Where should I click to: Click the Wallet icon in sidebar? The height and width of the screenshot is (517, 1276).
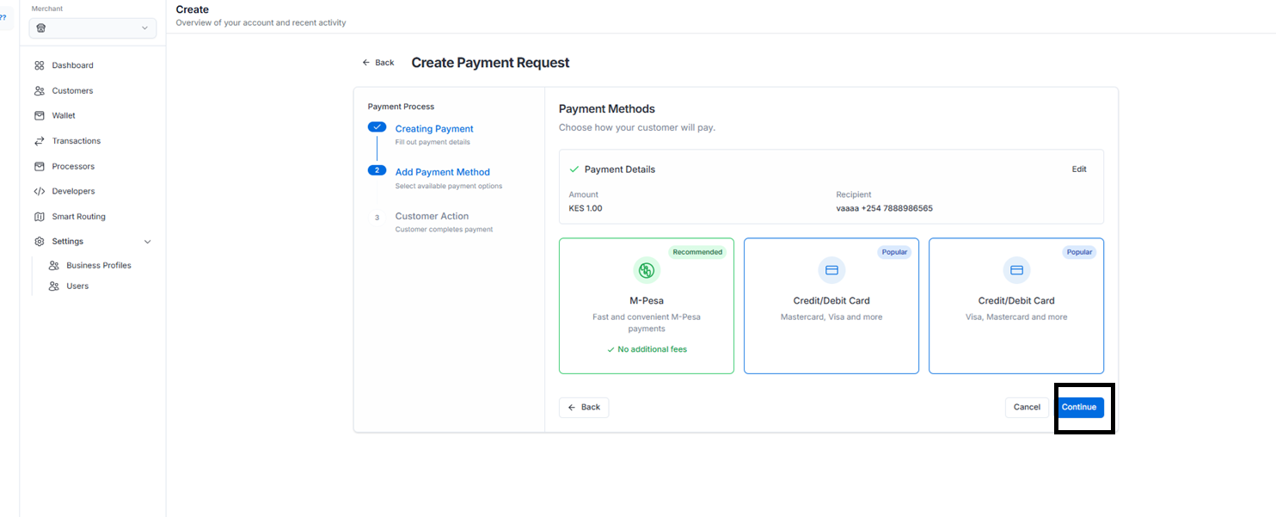[40, 115]
